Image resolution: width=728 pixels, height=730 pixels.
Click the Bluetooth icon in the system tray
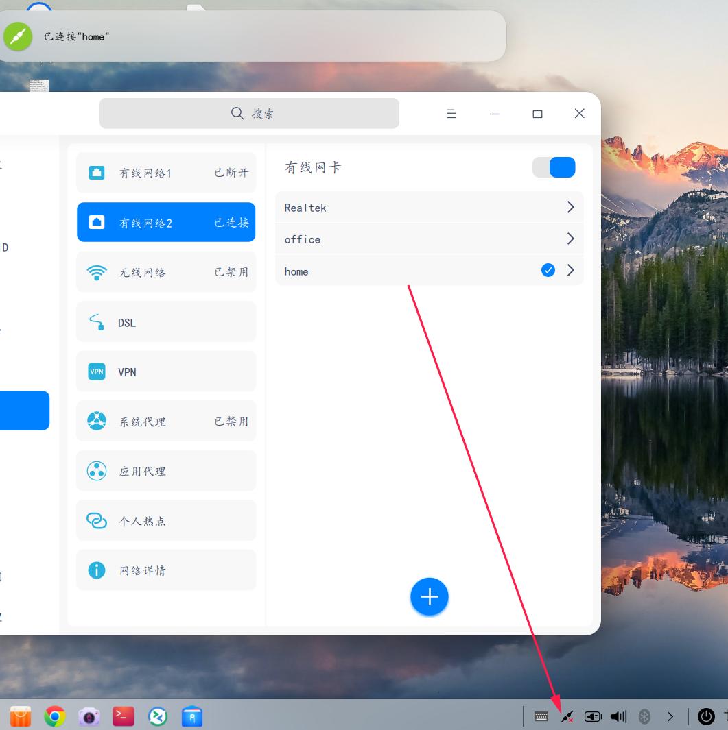pyautogui.click(x=644, y=716)
